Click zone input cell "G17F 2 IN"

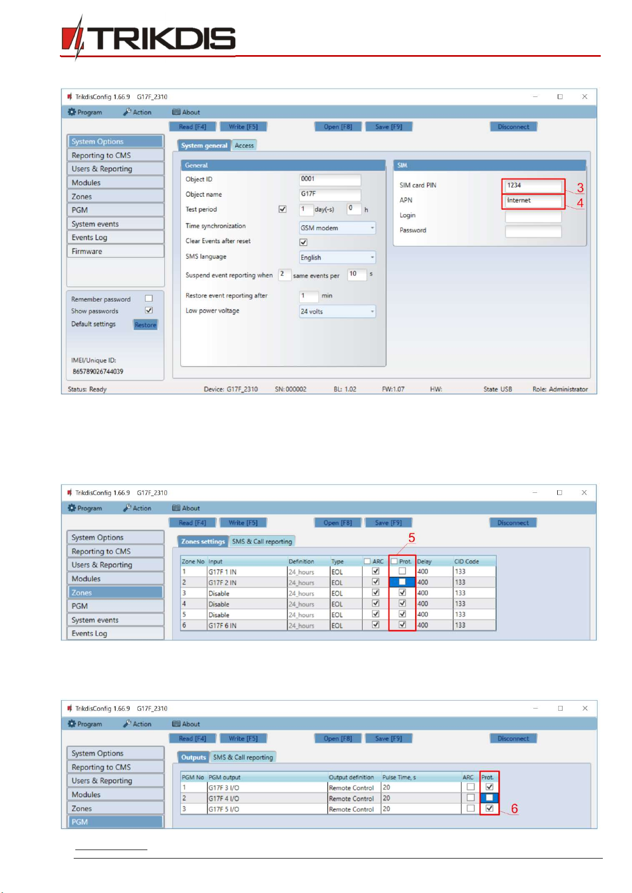point(247,582)
